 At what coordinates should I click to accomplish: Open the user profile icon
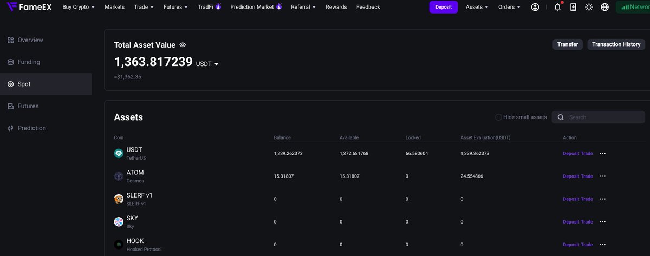click(x=535, y=7)
